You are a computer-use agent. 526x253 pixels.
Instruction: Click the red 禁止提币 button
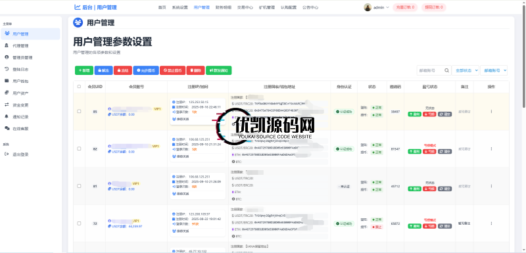click(x=172, y=70)
